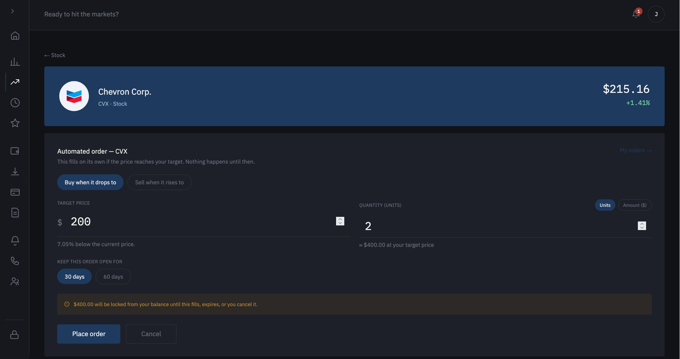Choose 30 days order duration
Image resolution: width=680 pixels, height=359 pixels.
[74, 276]
